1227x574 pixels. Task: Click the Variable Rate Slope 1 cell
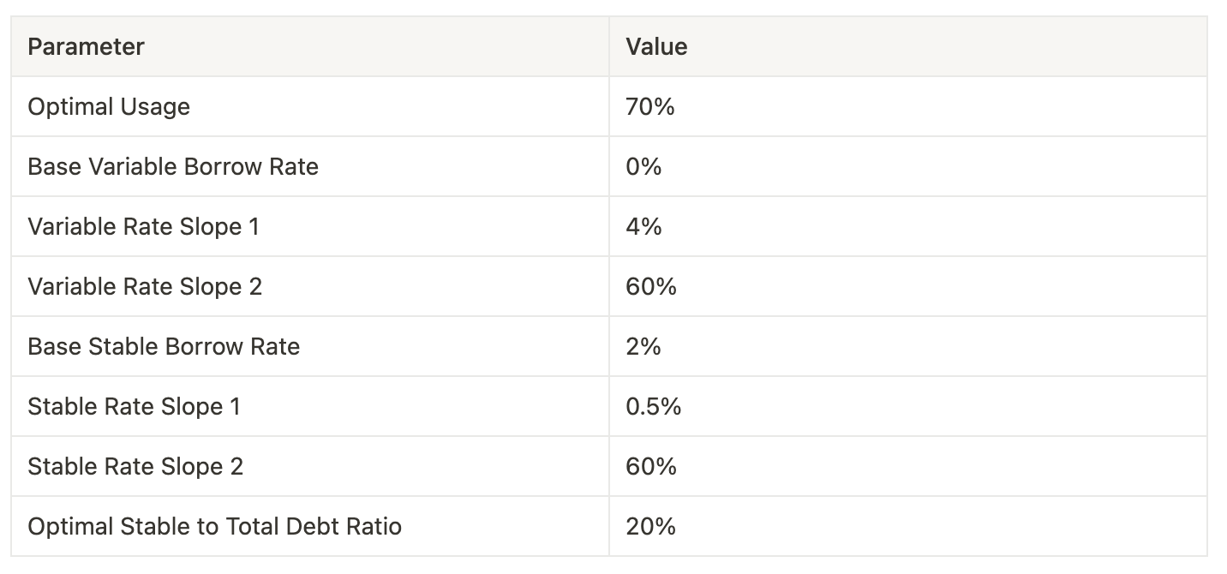point(310,226)
